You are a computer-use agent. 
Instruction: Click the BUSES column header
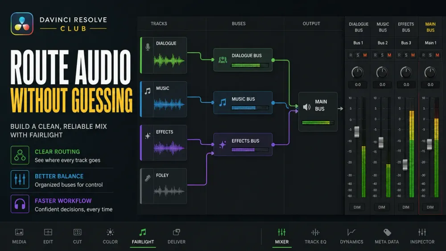point(239,24)
